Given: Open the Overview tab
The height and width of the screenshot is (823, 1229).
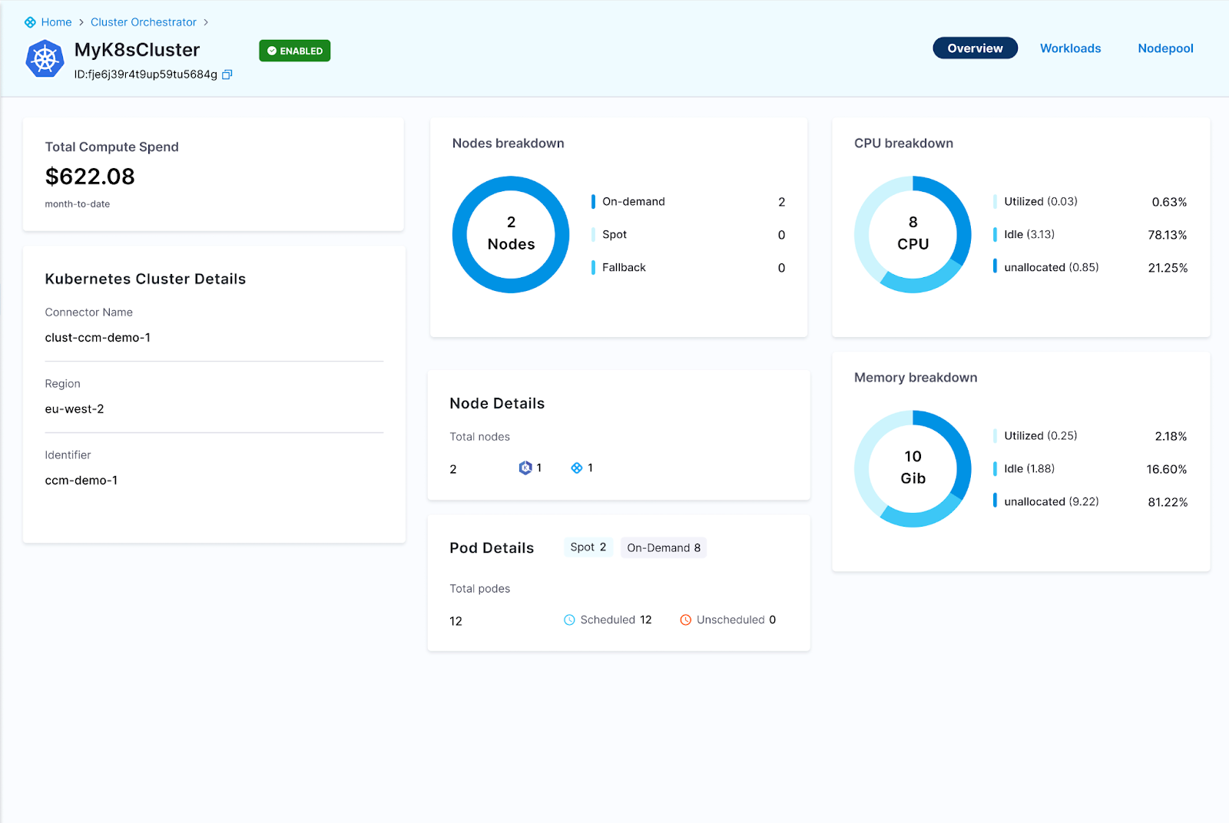Looking at the screenshot, I should pyautogui.click(x=975, y=48).
